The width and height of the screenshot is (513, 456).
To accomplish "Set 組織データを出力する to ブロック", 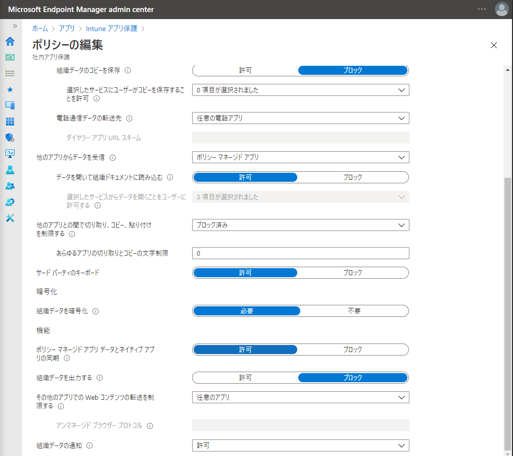I will [353, 378].
